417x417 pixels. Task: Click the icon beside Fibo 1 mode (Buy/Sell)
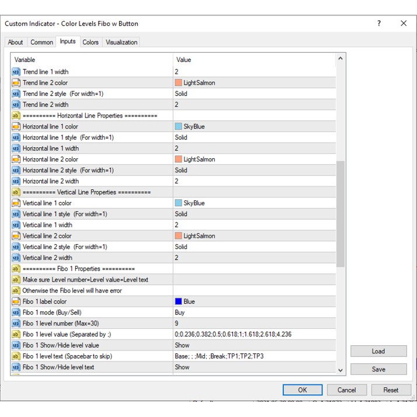16,312
